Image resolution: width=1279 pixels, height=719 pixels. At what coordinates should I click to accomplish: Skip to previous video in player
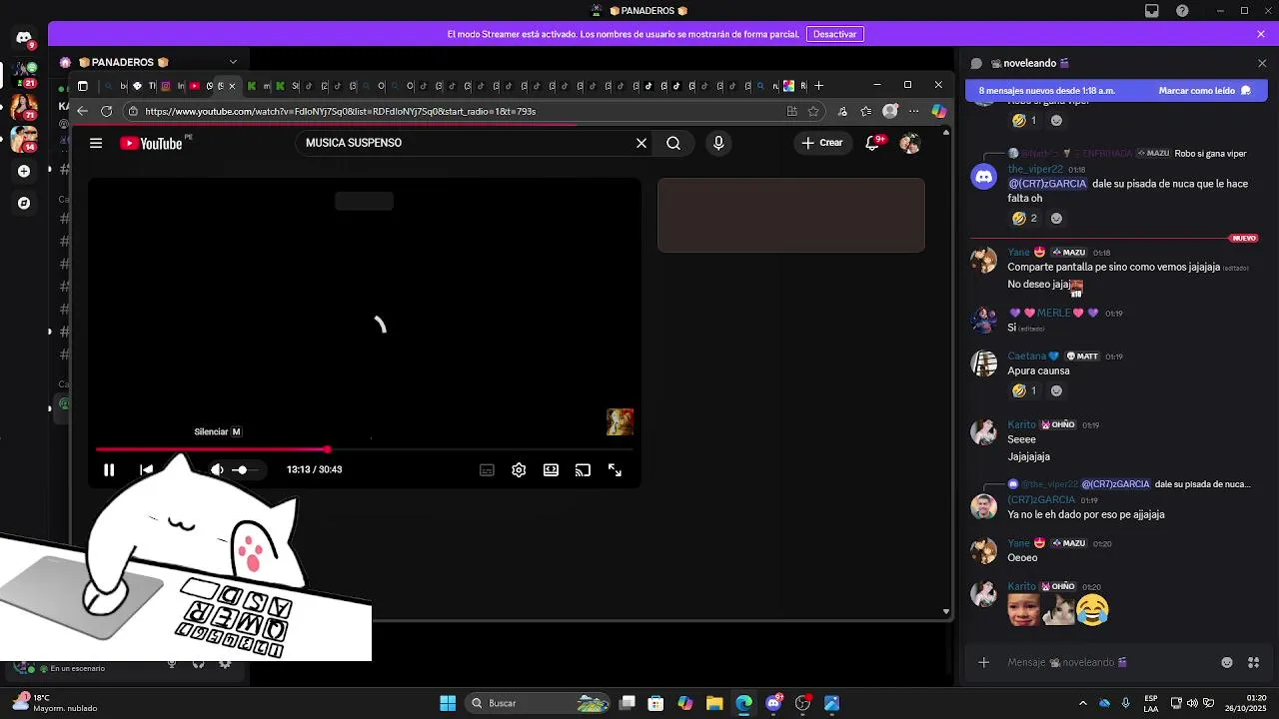[146, 469]
